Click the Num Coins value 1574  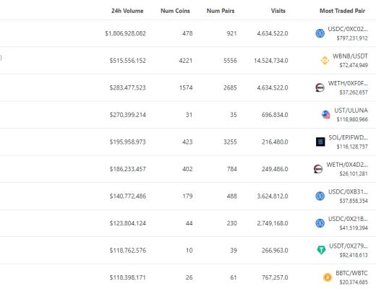tap(186, 87)
